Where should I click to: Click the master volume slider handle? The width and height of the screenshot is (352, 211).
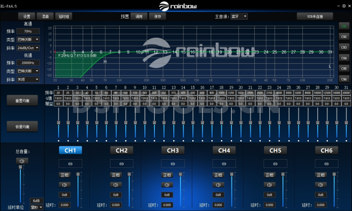(20, 167)
